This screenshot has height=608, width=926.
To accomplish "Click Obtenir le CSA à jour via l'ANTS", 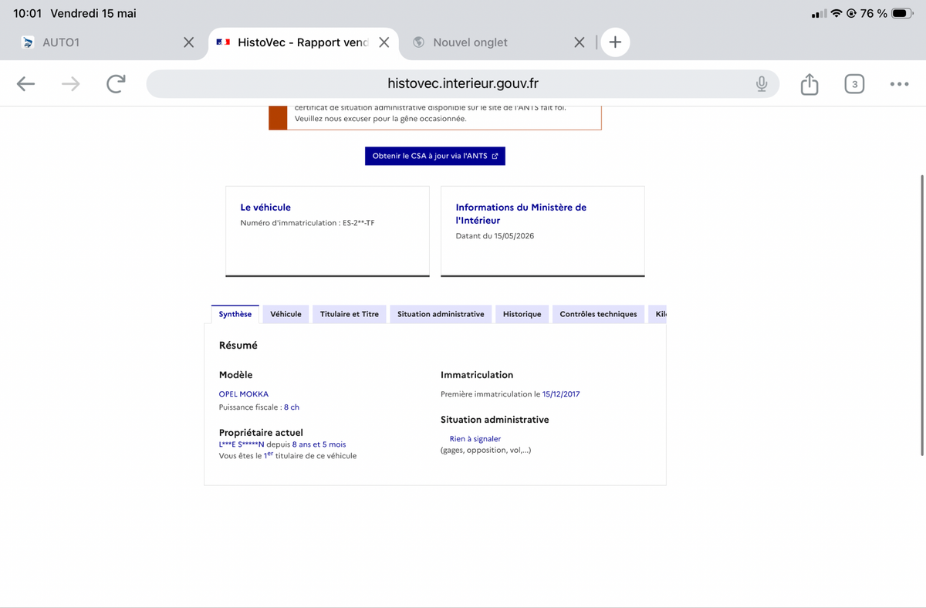I will (435, 156).
